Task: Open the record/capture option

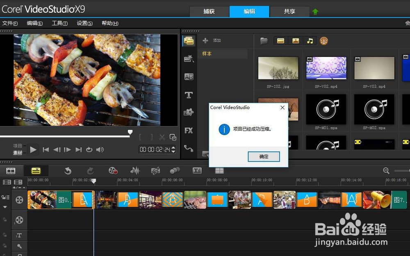Action: click(x=113, y=171)
